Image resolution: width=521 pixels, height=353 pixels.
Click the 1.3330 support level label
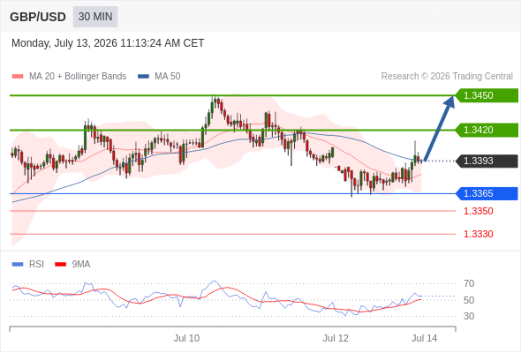(478, 234)
